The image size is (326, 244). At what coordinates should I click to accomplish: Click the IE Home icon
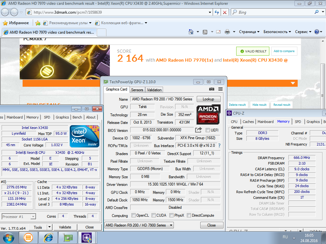tap(191, 32)
